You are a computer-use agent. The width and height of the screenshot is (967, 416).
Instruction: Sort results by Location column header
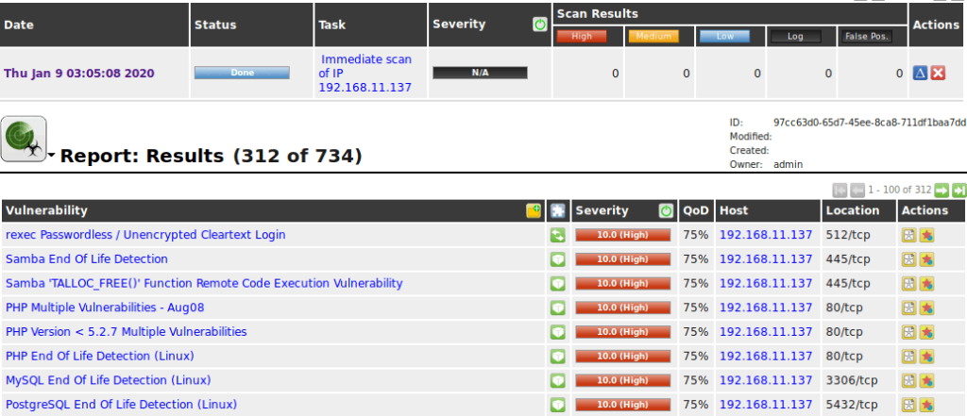853,210
